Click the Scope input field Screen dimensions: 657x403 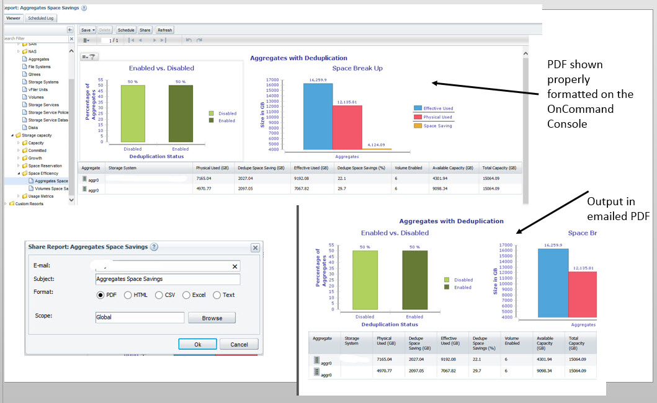pyautogui.click(x=140, y=317)
